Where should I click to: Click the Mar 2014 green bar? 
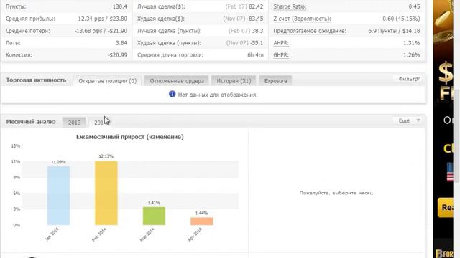(154, 216)
